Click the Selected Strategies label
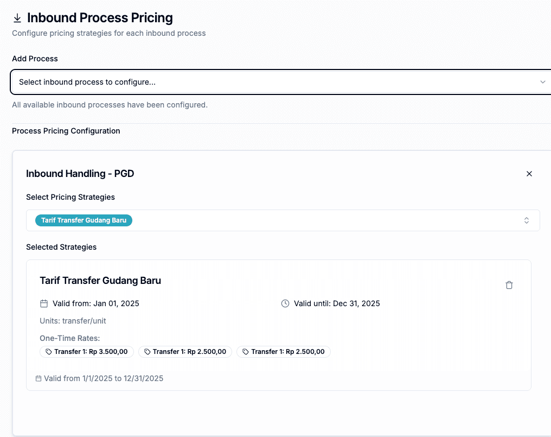551x437 pixels. point(61,247)
